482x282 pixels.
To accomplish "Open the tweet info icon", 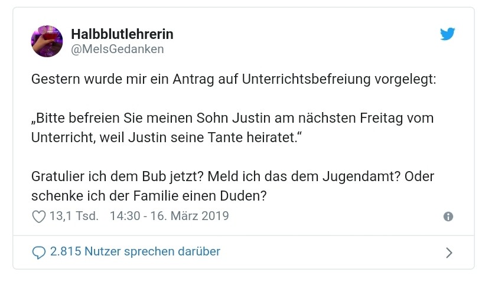I will [x=448, y=217].
